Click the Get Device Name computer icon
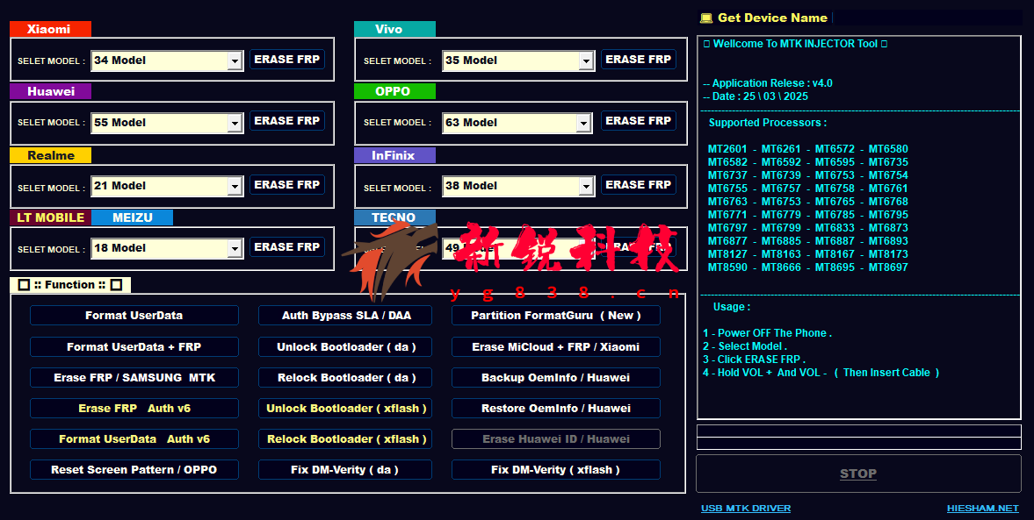The image size is (1034, 520). point(706,18)
